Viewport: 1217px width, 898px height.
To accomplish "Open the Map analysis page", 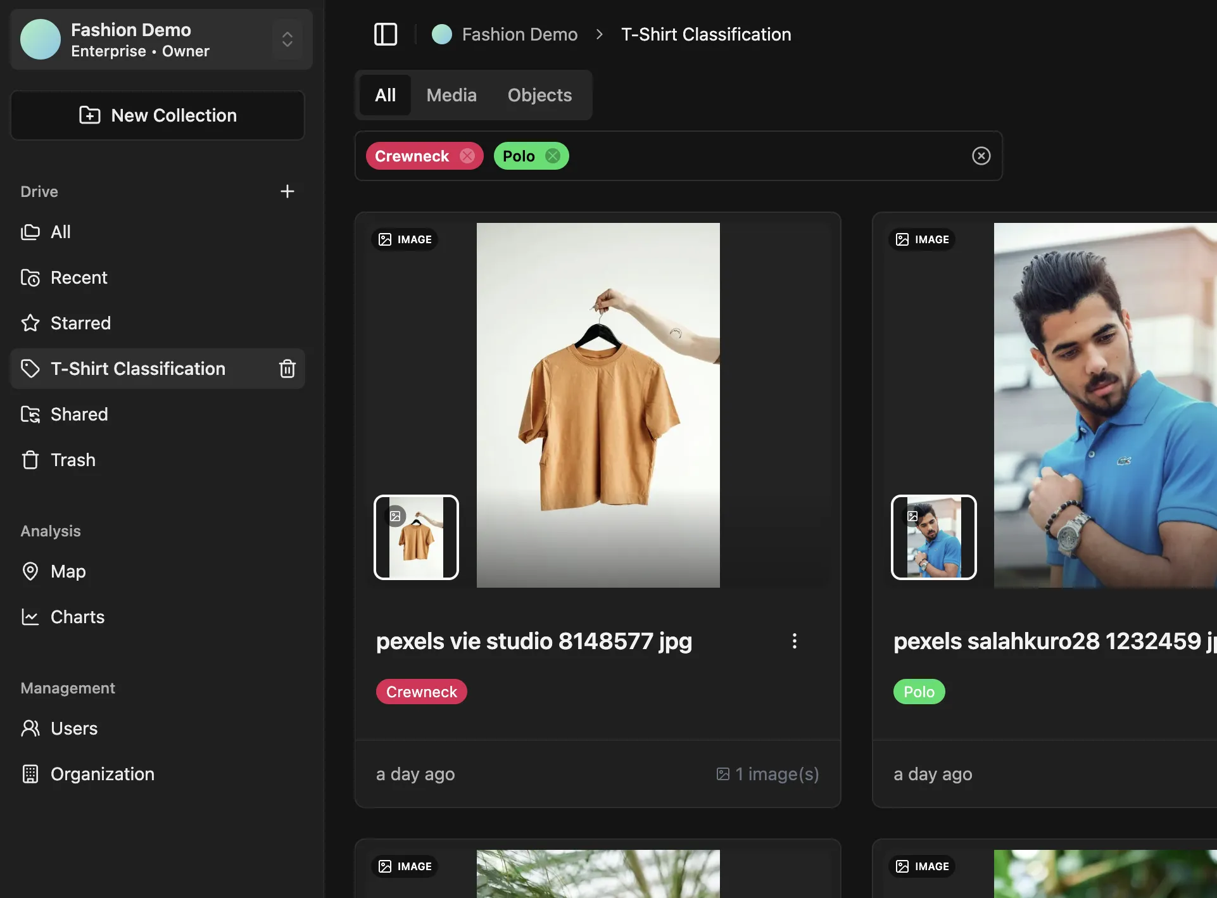I will pos(68,571).
